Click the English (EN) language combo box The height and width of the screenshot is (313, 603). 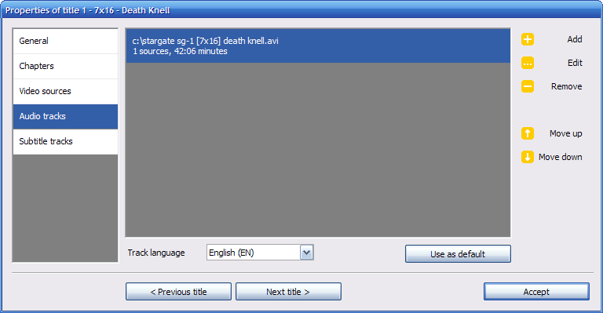pyautogui.click(x=260, y=253)
